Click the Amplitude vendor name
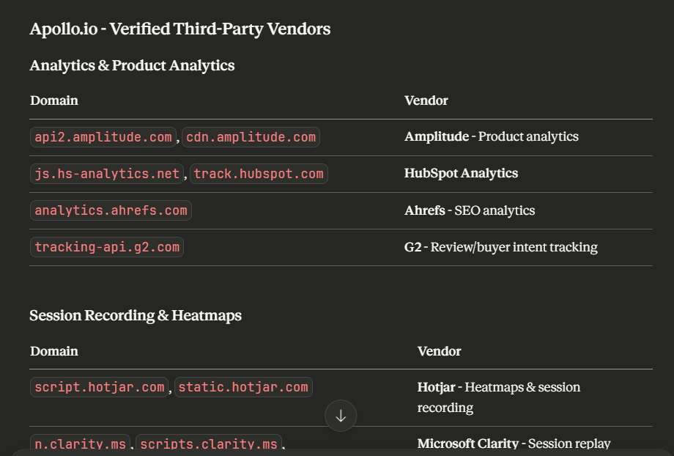This screenshot has width=674, height=456. click(x=437, y=136)
